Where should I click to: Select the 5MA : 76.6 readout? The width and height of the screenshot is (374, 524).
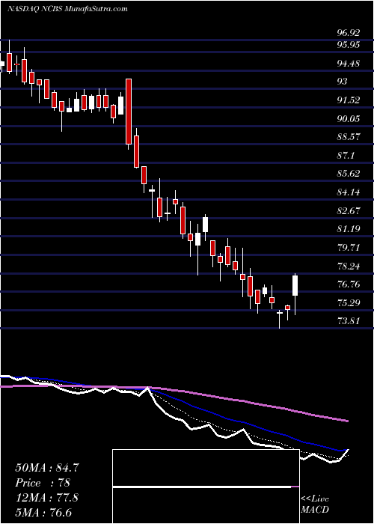(x=43, y=512)
